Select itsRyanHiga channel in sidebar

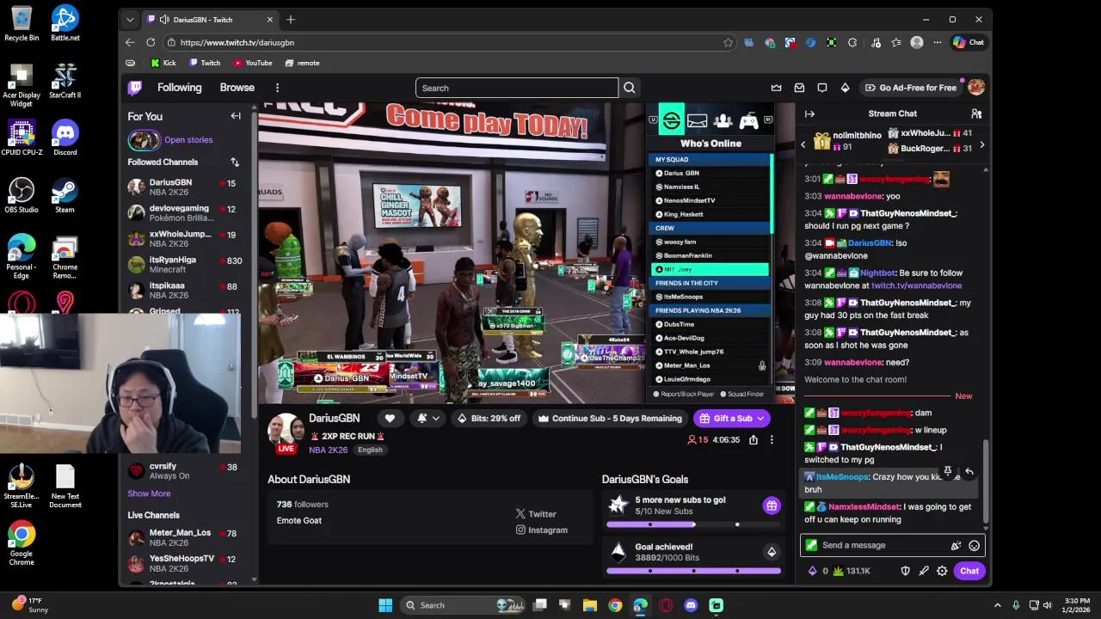tap(185, 265)
